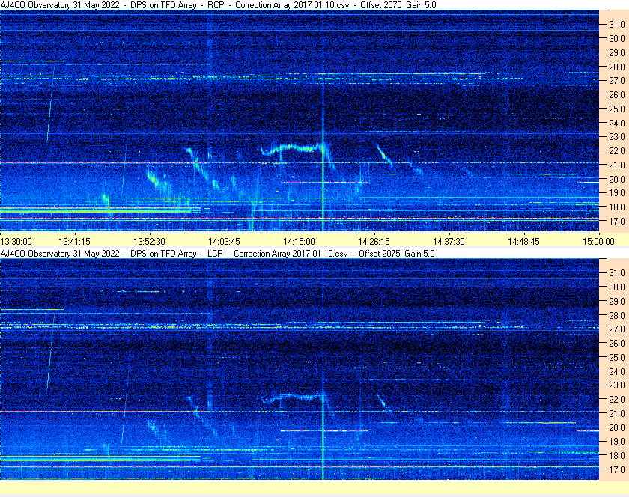Click 17.0 frequency label on RCP panel
The image size is (629, 497).
point(617,222)
